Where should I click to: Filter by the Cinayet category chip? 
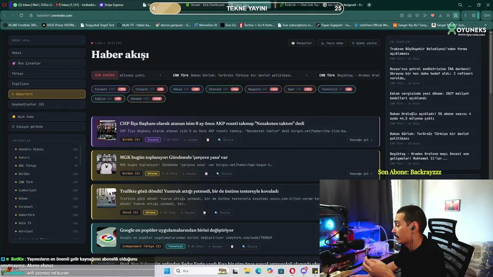(x=149, y=89)
